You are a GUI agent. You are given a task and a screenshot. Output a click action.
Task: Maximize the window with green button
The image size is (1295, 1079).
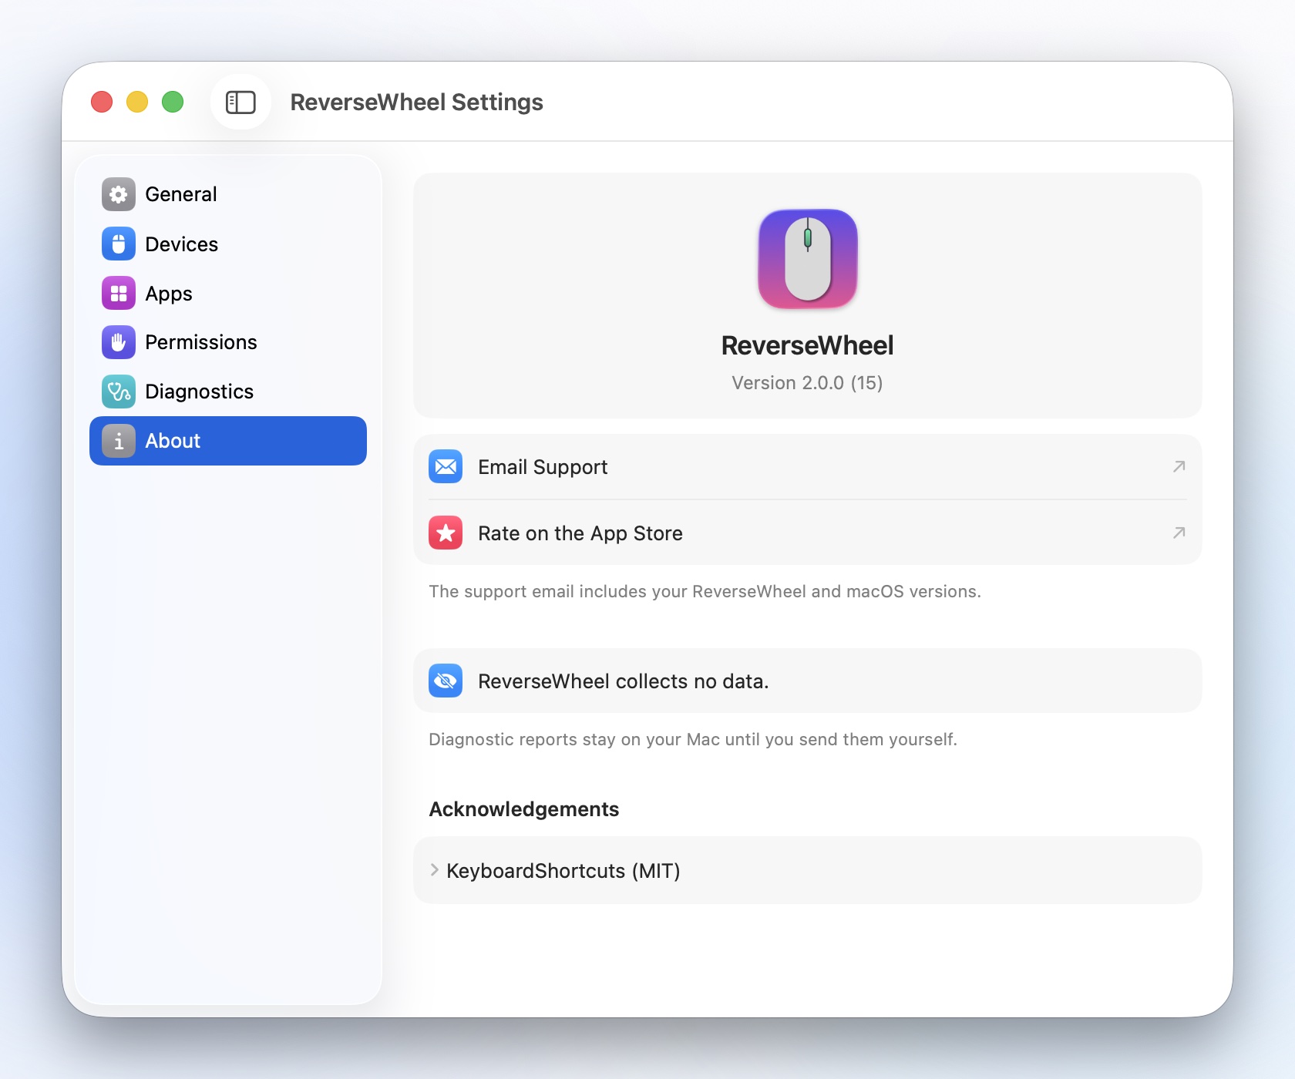[x=173, y=102]
